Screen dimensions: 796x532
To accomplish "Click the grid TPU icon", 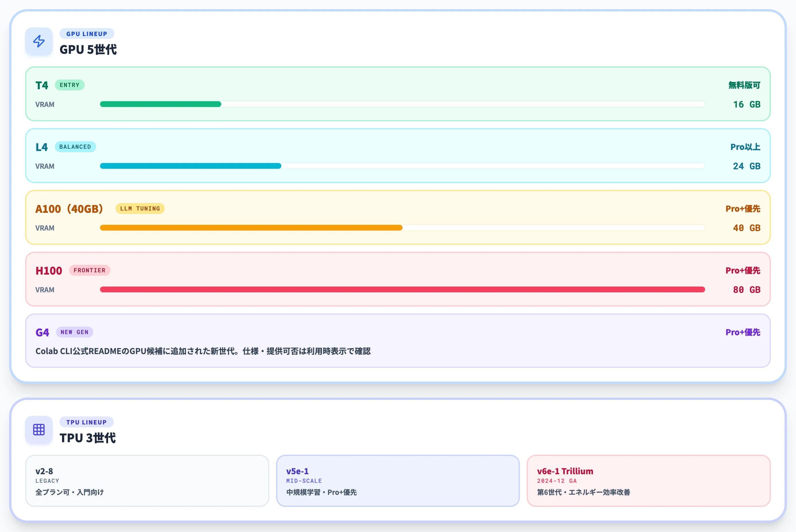I will [39, 430].
